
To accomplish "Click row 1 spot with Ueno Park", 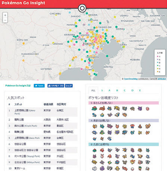I will click(43, 112).
